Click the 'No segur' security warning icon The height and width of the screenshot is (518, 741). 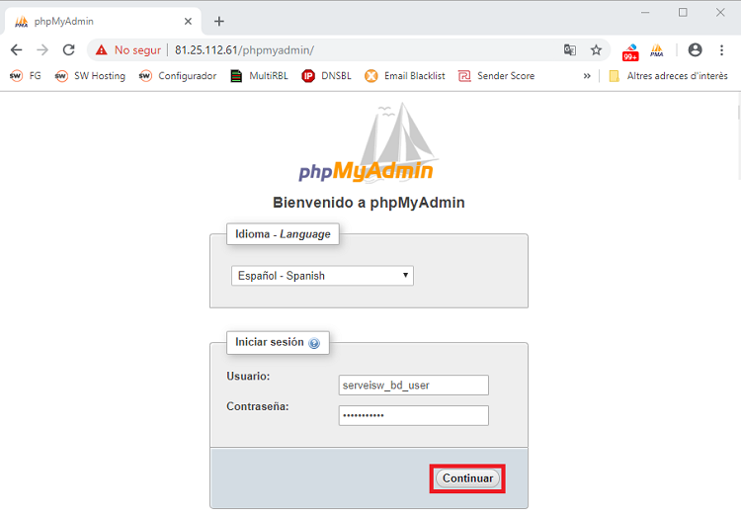[101, 49]
